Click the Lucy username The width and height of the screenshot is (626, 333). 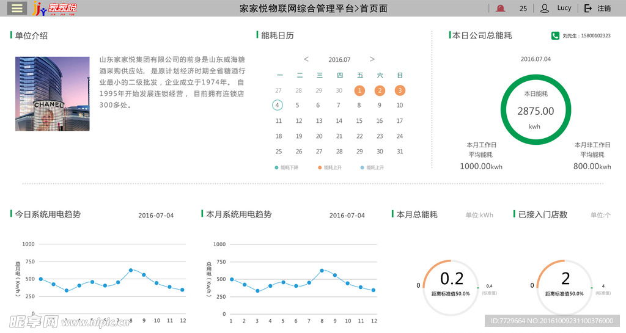click(564, 8)
